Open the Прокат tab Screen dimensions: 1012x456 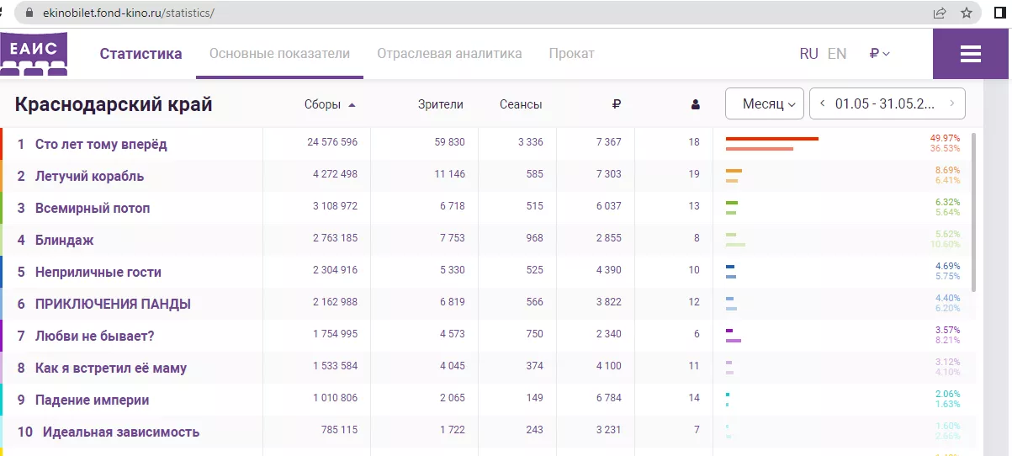point(571,54)
